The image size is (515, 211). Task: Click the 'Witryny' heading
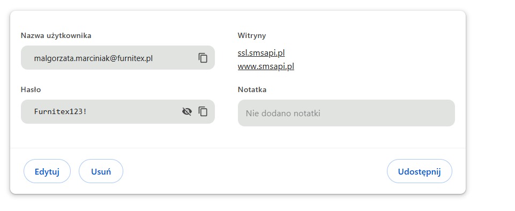click(x=252, y=35)
